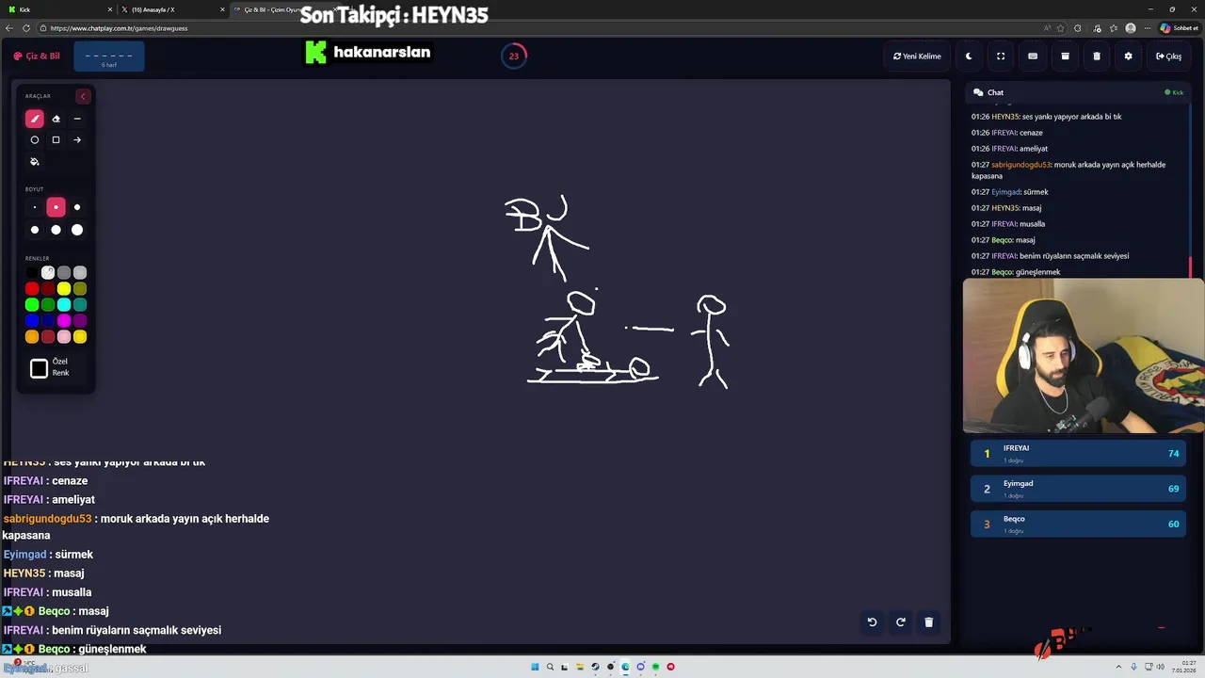The image size is (1205, 678).
Task: Open the Özel Renk custom color picker
Action: click(x=39, y=368)
